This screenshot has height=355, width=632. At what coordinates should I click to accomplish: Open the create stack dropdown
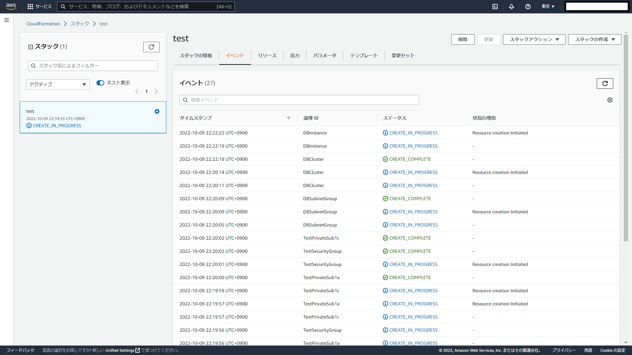tap(594, 39)
